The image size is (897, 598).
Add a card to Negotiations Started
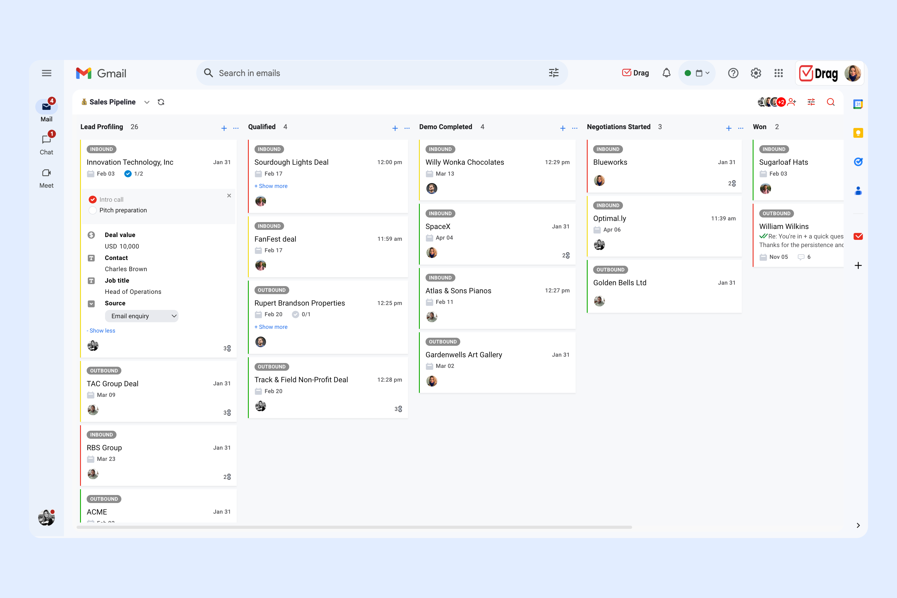[x=729, y=128]
